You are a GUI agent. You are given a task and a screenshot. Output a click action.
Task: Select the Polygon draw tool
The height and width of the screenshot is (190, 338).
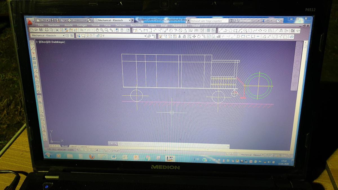point(230,31)
